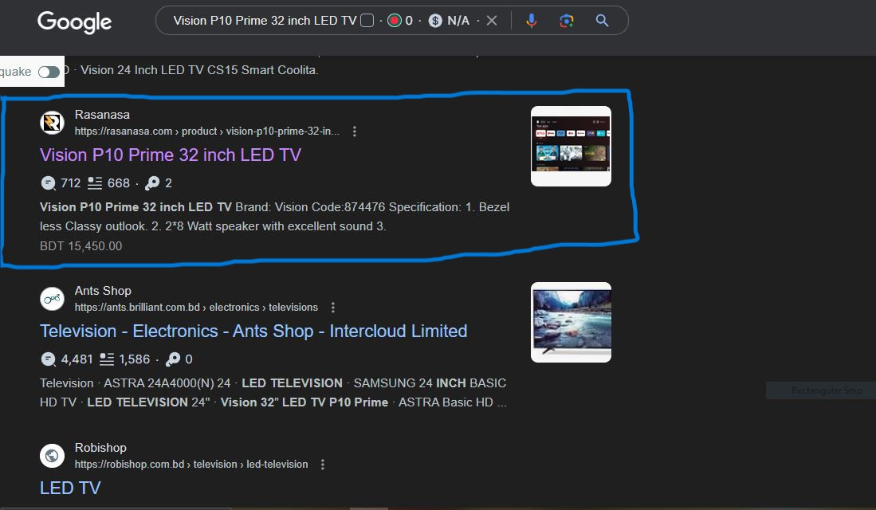Screen dimensions: 876x510
Task: Click the Rasanasa site favicon
Action: [x=52, y=123]
